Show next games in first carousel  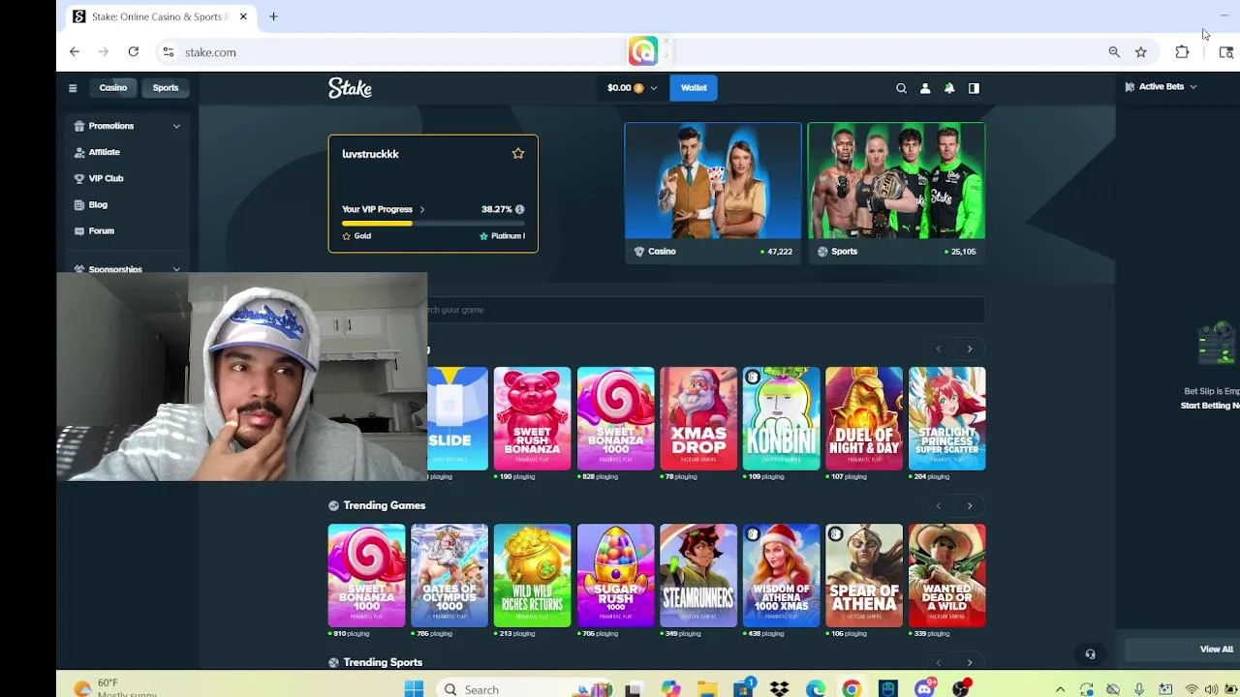tap(970, 348)
